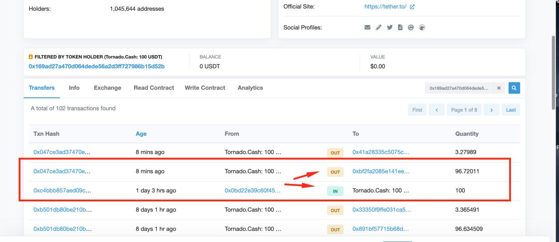559x242 pixels.
Task: Click the Txn Hash column header
Action: click(46, 134)
